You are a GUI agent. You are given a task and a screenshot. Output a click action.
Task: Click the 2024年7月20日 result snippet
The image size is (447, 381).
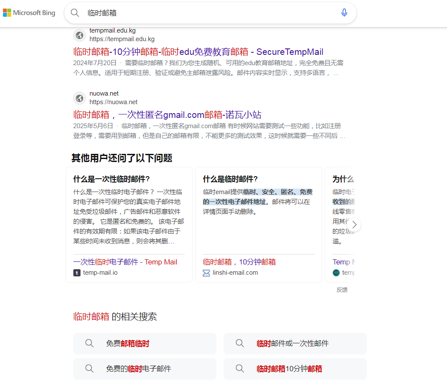coord(208,68)
